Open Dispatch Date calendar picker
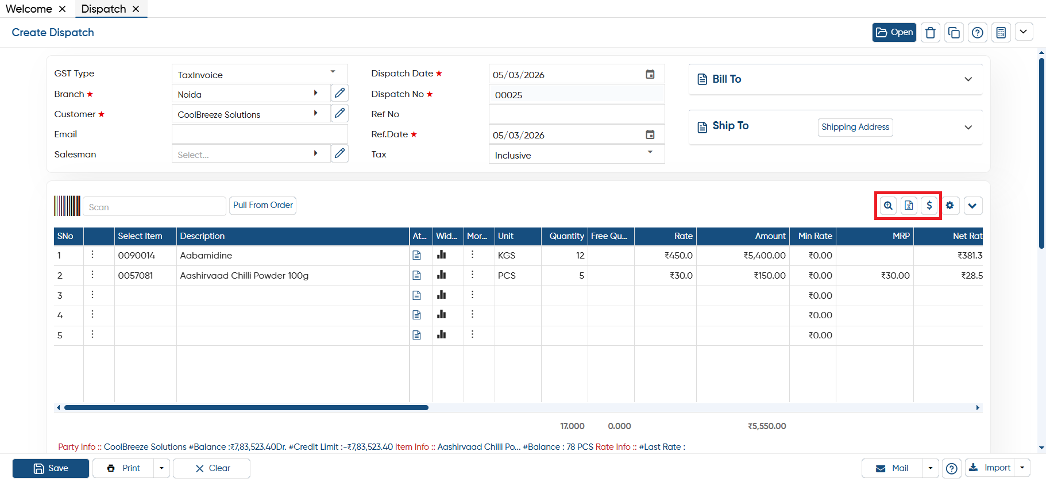The image size is (1046, 482). [x=650, y=74]
